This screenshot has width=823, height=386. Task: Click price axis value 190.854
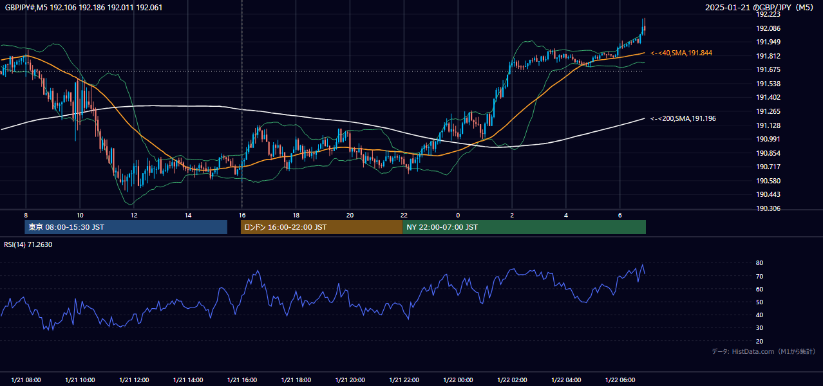pos(768,153)
